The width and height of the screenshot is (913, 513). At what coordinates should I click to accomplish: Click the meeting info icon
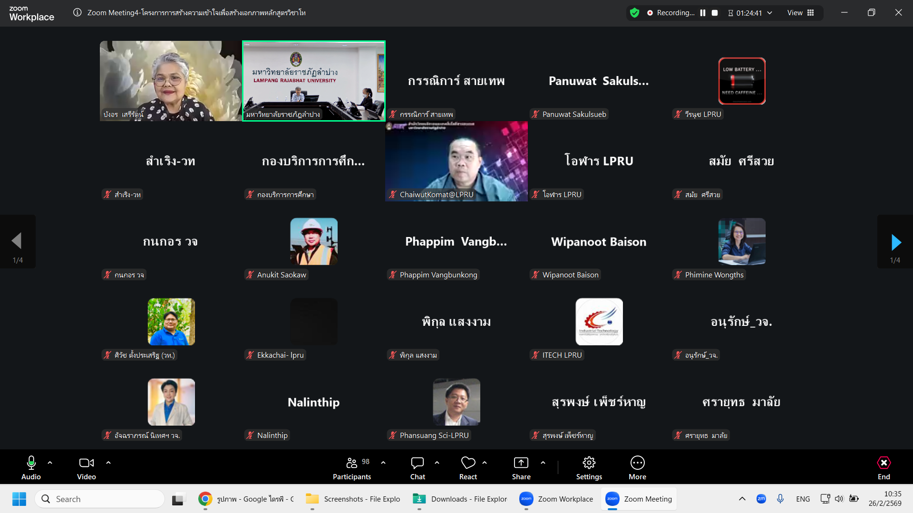[78, 13]
